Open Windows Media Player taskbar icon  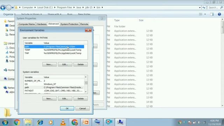[x=51, y=122]
